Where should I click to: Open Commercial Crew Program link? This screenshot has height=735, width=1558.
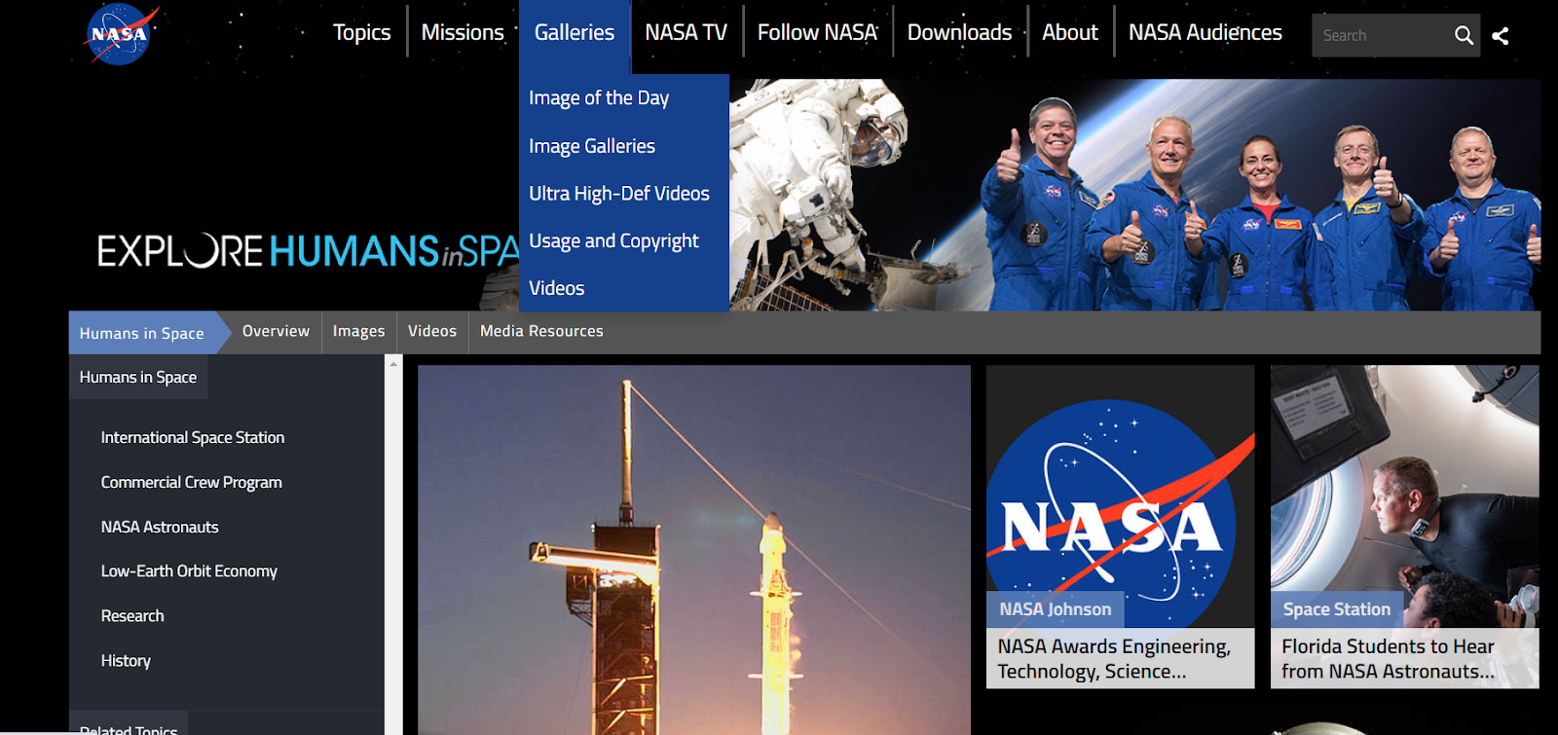[x=192, y=483]
